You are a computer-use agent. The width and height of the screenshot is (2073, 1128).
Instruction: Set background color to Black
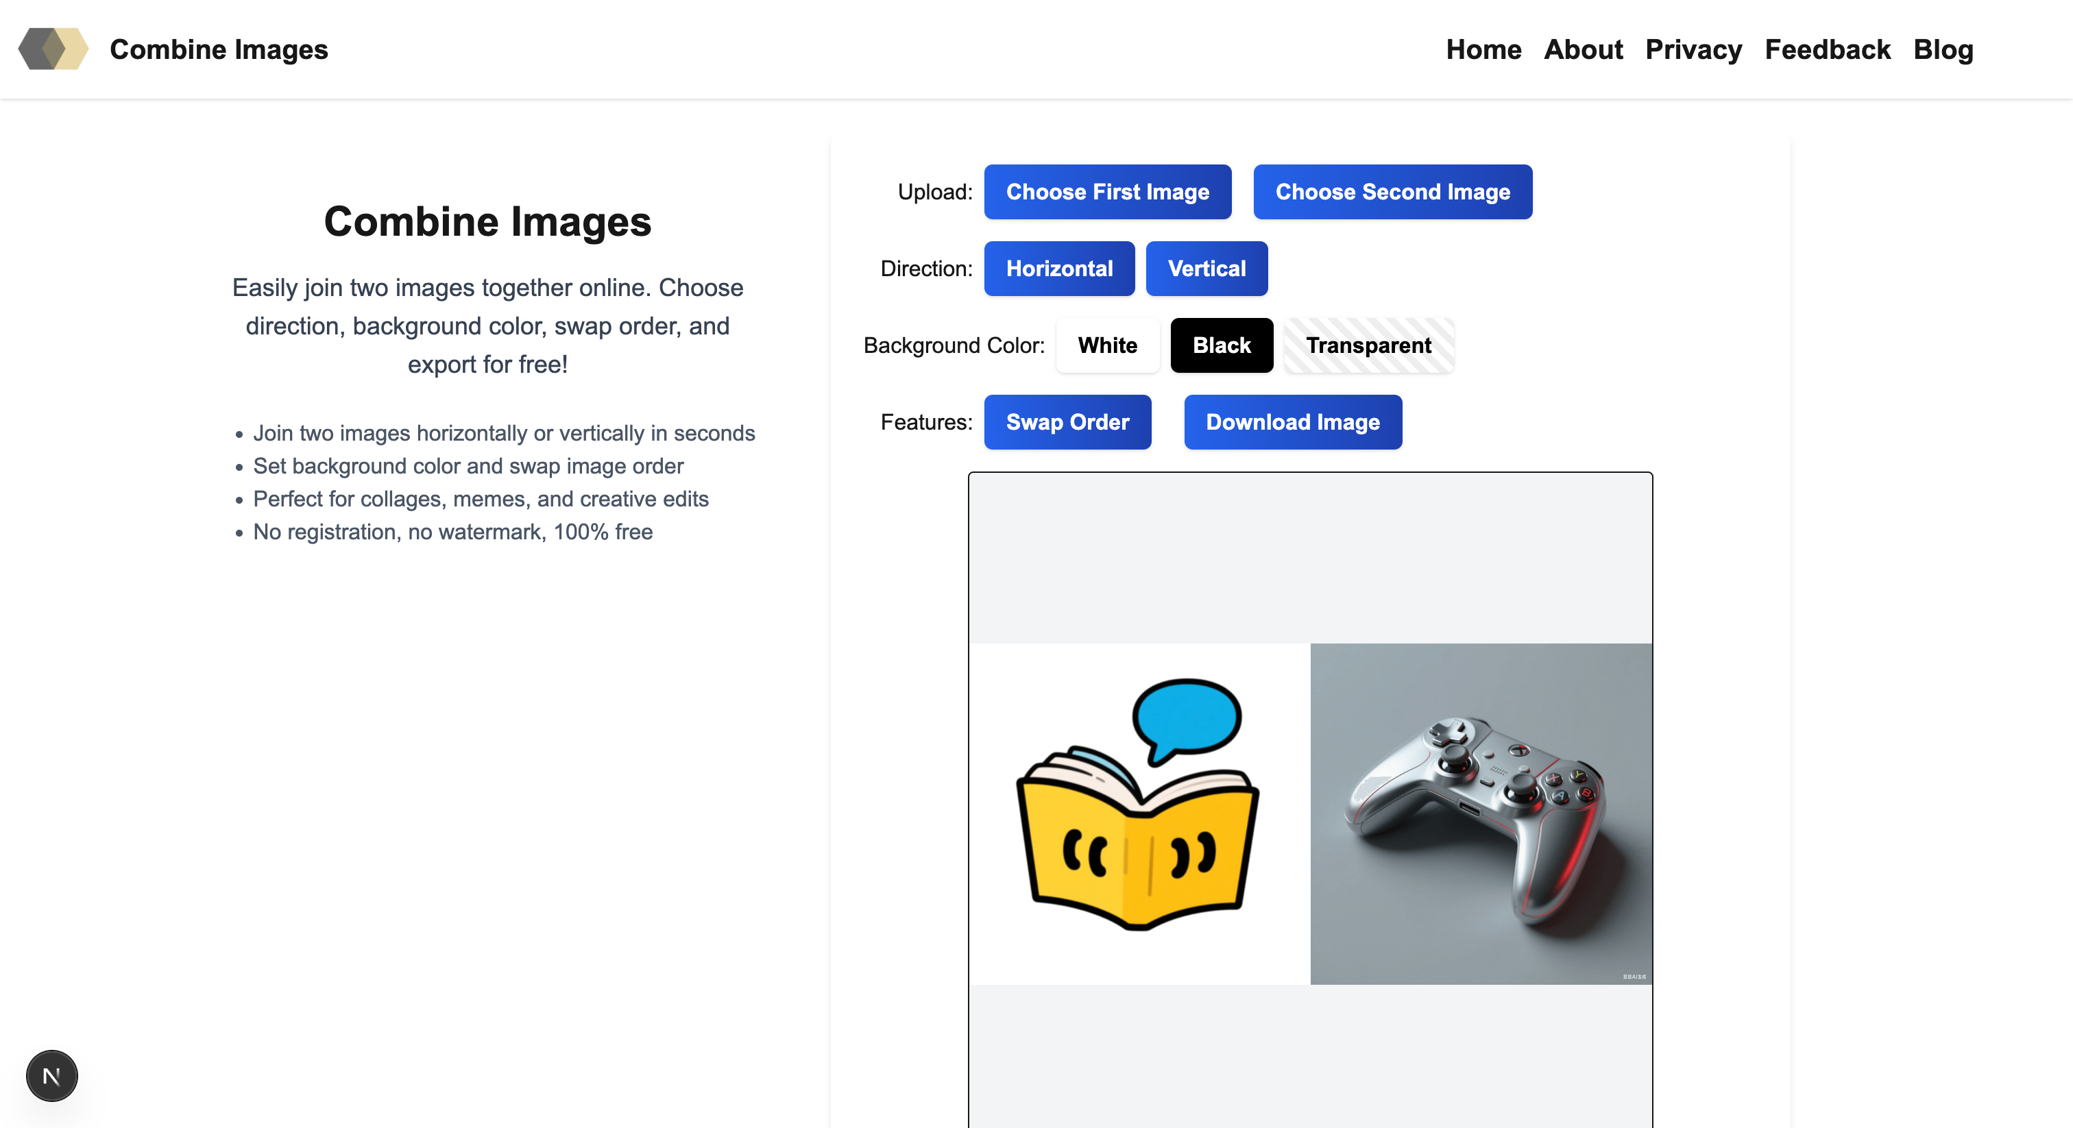(1221, 345)
